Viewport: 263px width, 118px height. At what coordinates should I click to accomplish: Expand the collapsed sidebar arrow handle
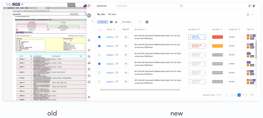coord(92,21)
